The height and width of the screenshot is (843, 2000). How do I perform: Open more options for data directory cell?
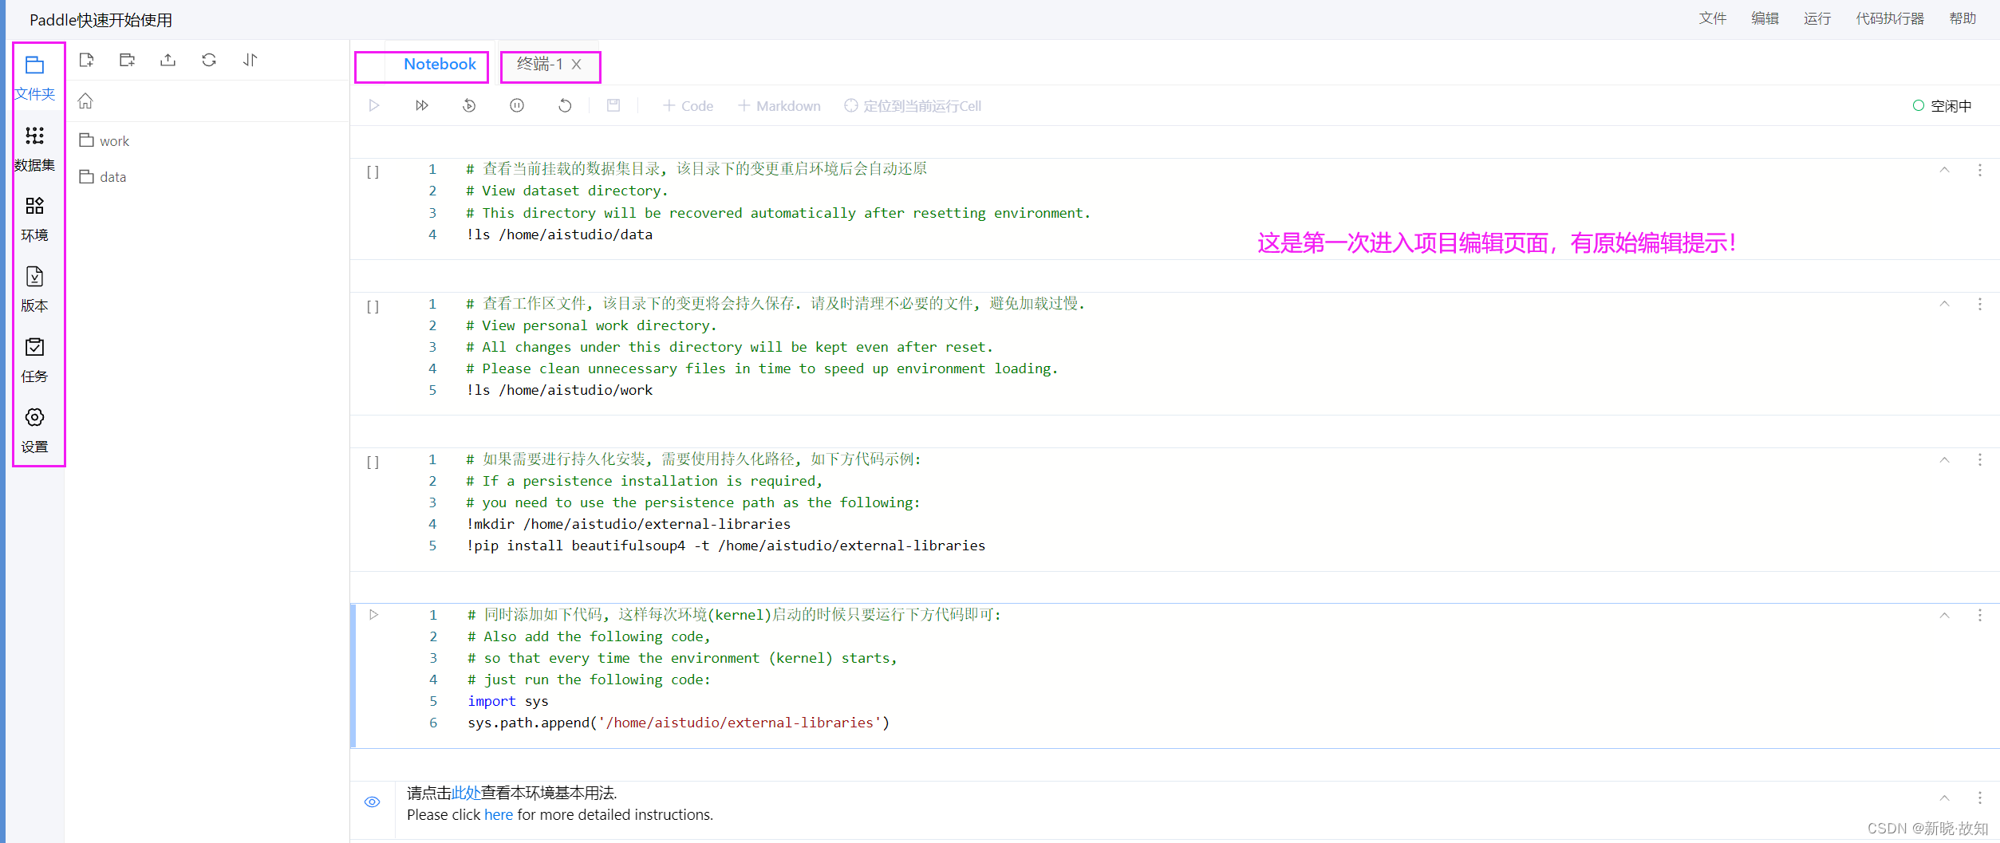(1980, 170)
